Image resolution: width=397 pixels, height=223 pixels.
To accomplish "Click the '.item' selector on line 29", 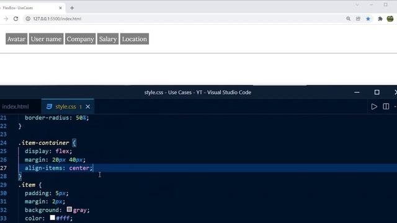I will coord(27,185).
